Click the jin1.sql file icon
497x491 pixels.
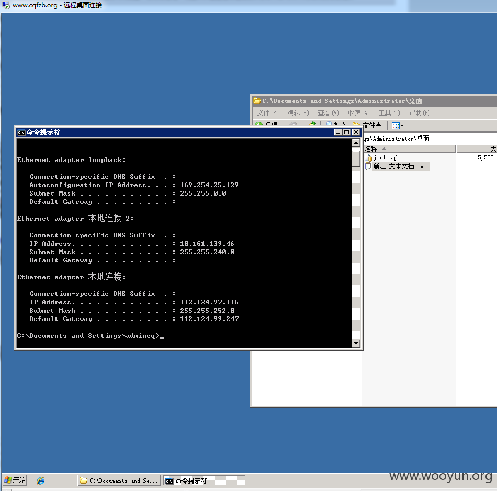(x=368, y=157)
